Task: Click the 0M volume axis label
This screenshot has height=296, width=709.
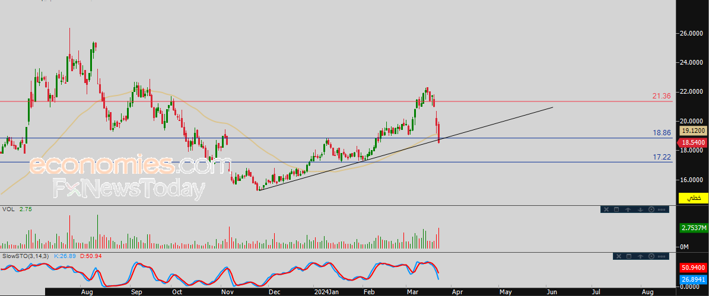Action: (684, 247)
